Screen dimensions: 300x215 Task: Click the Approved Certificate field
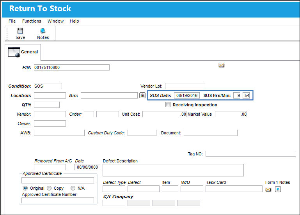(58, 180)
